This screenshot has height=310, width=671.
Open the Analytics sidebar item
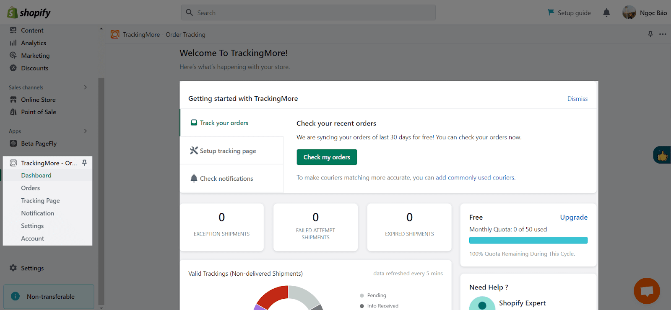coord(34,43)
